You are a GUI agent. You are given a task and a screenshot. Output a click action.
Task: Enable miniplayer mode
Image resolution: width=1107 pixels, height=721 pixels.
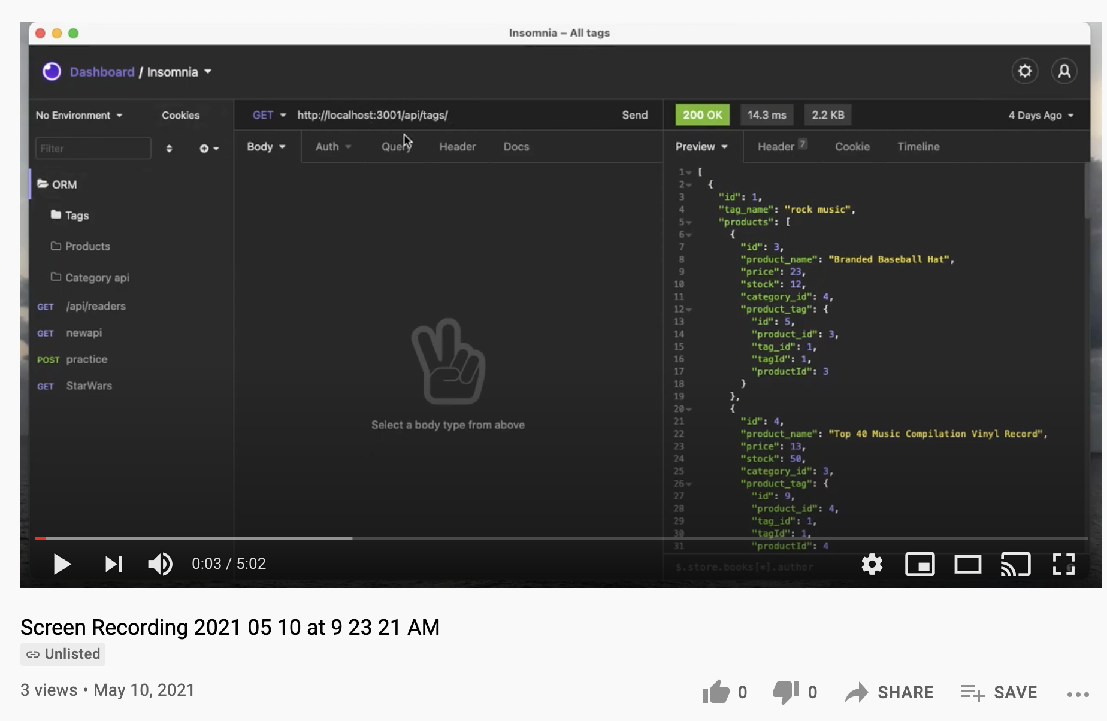(920, 564)
